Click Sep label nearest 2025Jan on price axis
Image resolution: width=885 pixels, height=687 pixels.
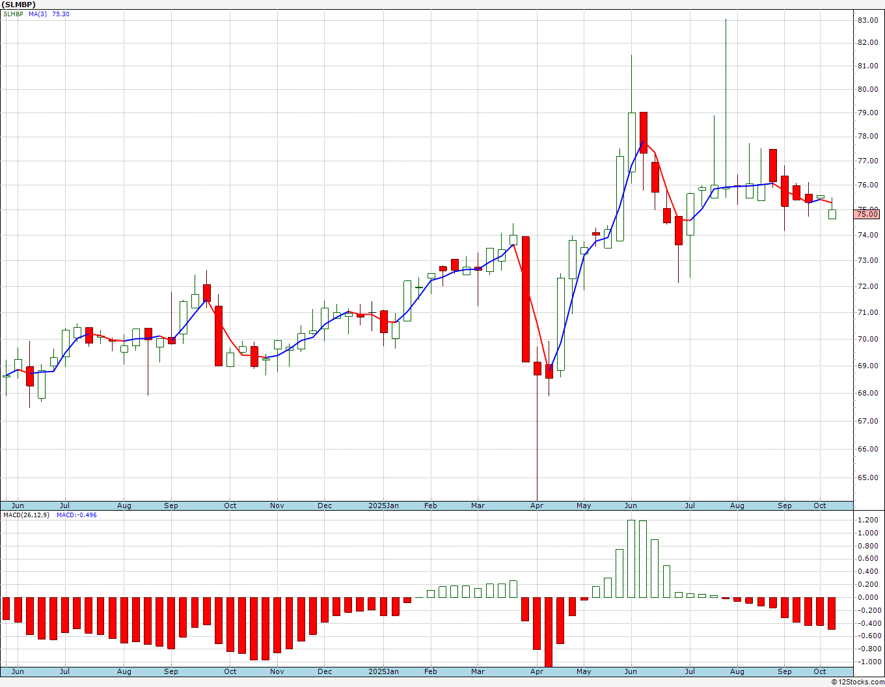(x=171, y=505)
